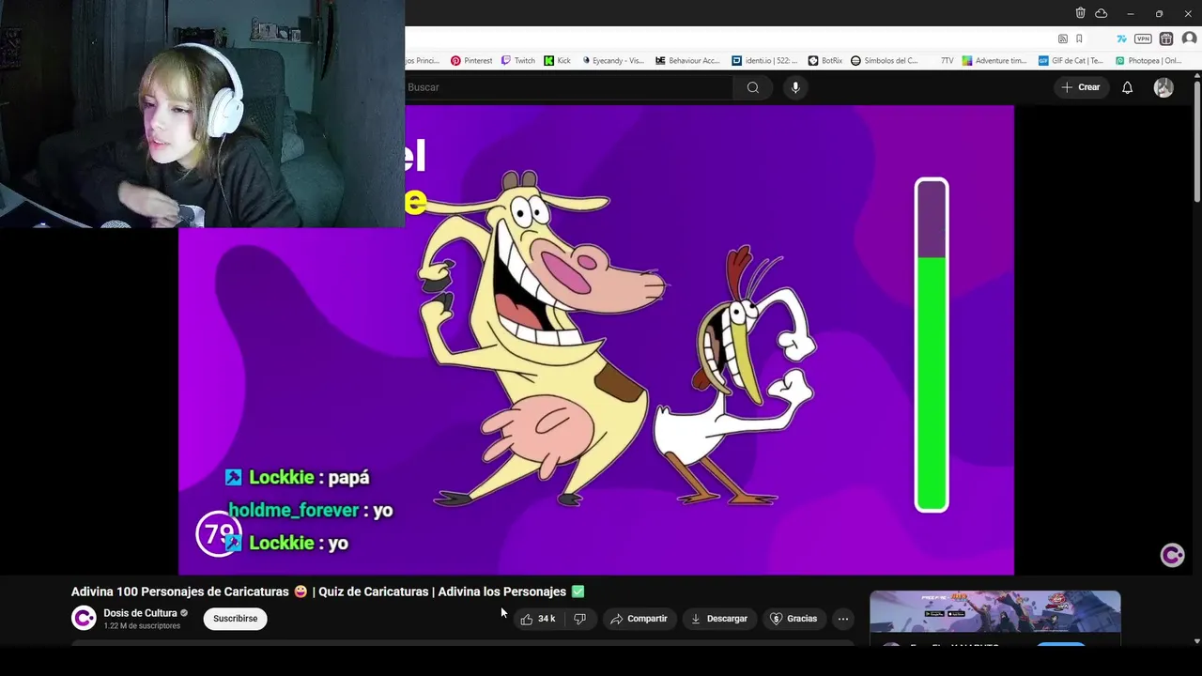Screen dimensions: 1202x676
Task: Click the verified badge beside Dosis de Cultura
Action: pyautogui.click(x=184, y=613)
